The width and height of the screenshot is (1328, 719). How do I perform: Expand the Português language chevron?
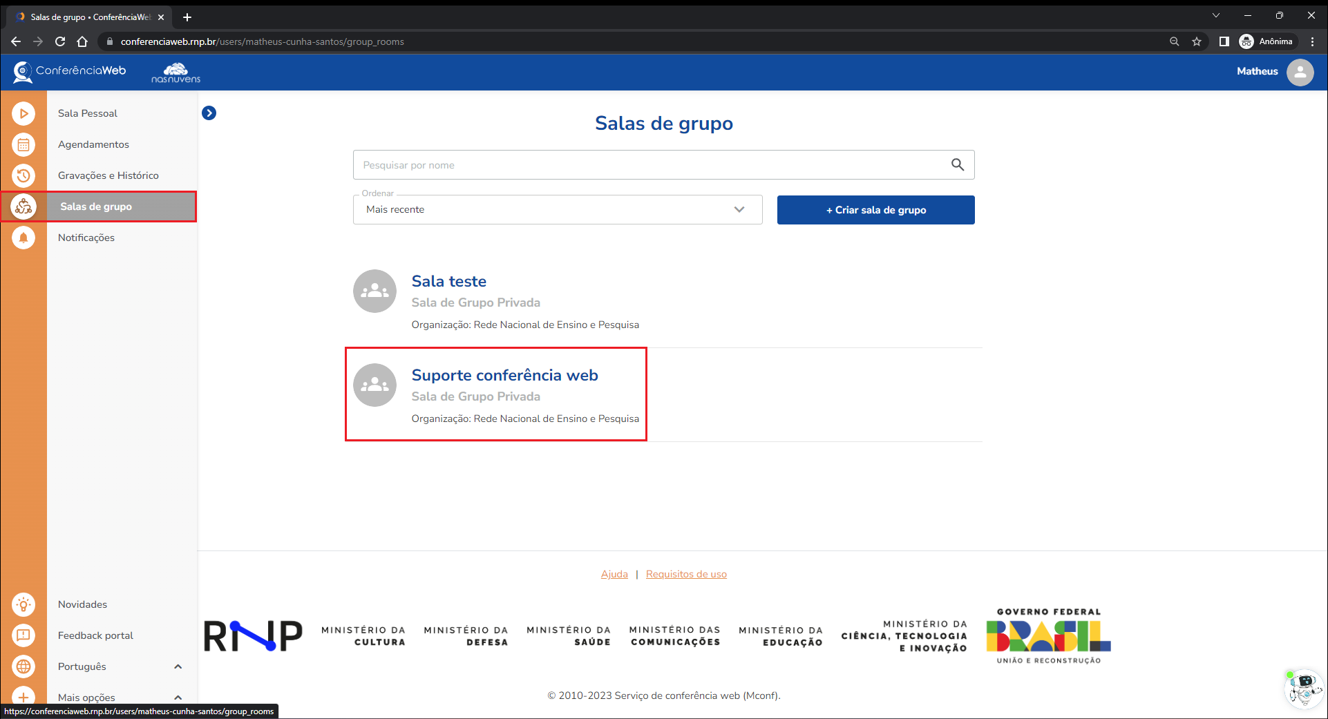pos(178,667)
